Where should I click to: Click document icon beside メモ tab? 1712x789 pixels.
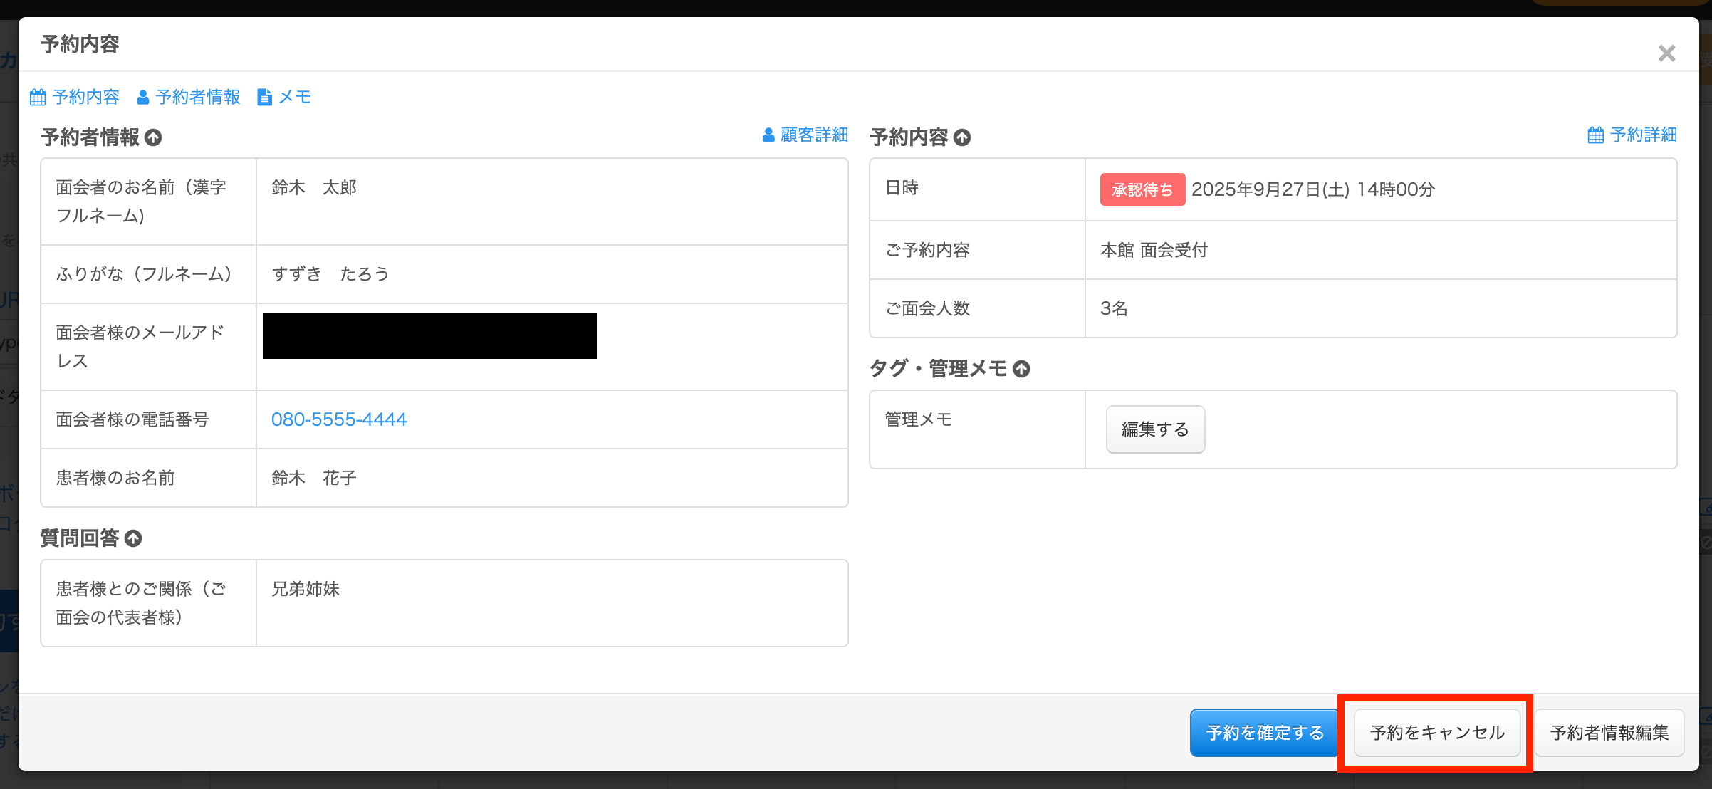pos(264,98)
